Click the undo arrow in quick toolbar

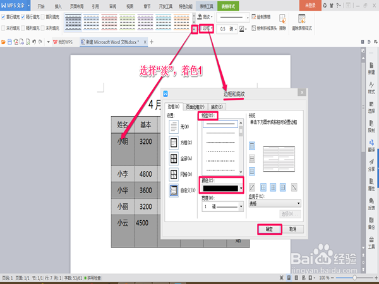[x=34, y=42]
